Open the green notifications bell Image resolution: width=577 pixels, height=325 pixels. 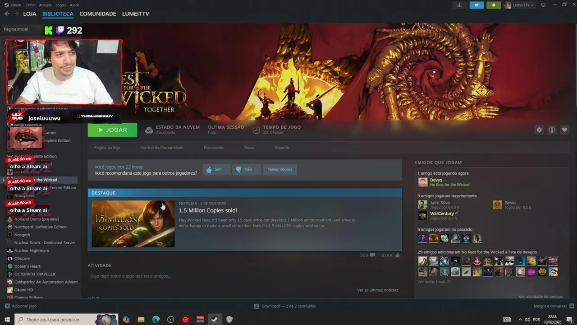(x=494, y=5)
